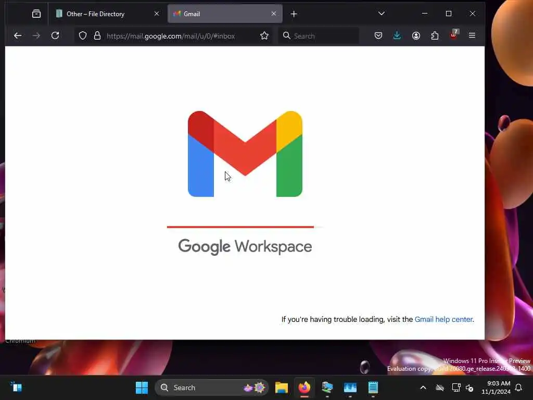Viewport: 533px width, 400px height.
Task: Open the computer monitor app in taskbar
Action: click(x=327, y=387)
